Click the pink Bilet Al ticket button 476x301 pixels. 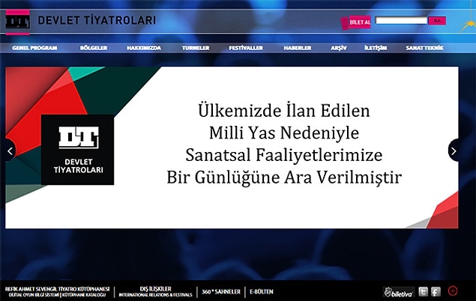pyautogui.click(x=356, y=22)
